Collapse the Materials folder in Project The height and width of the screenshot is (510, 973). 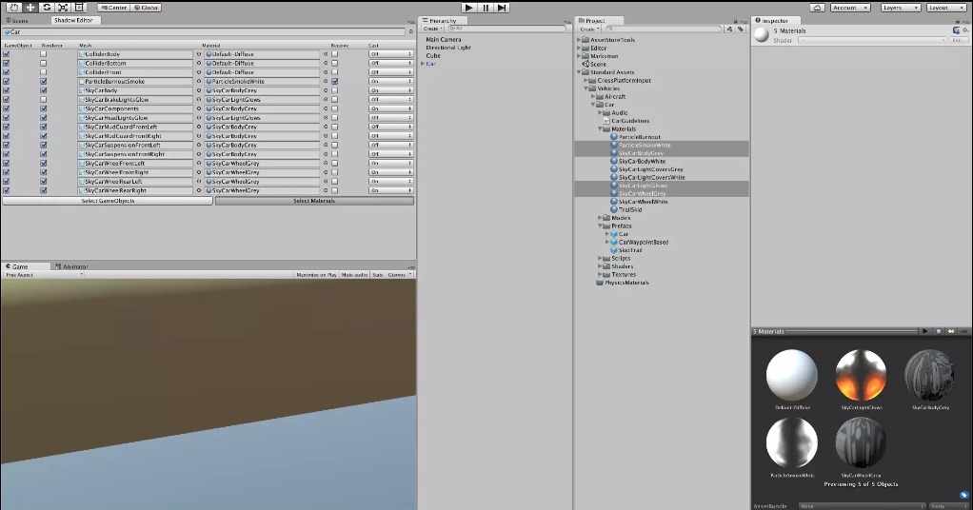[601, 128]
